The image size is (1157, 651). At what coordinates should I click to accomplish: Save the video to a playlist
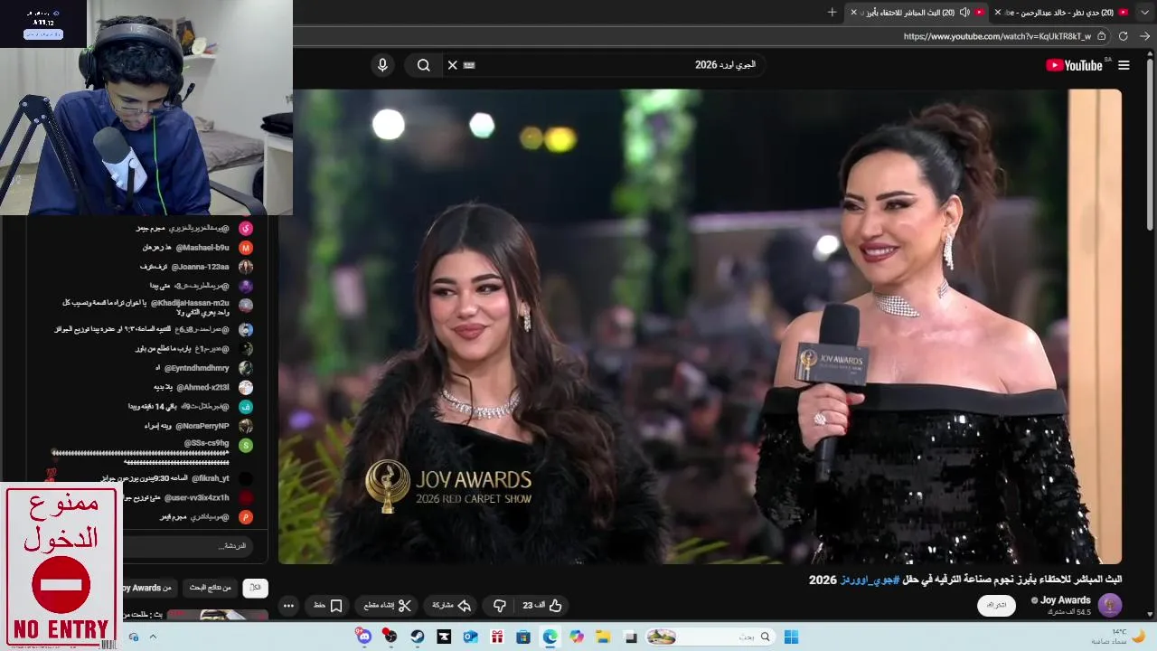(328, 606)
